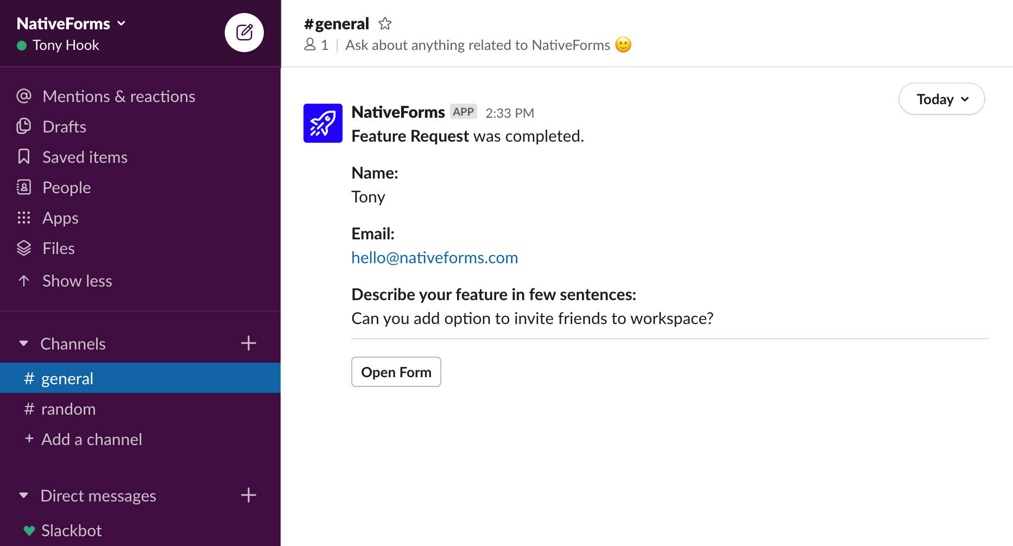Image resolution: width=1013 pixels, height=546 pixels.
Task: View Saved items
Action: tap(85, 157)
